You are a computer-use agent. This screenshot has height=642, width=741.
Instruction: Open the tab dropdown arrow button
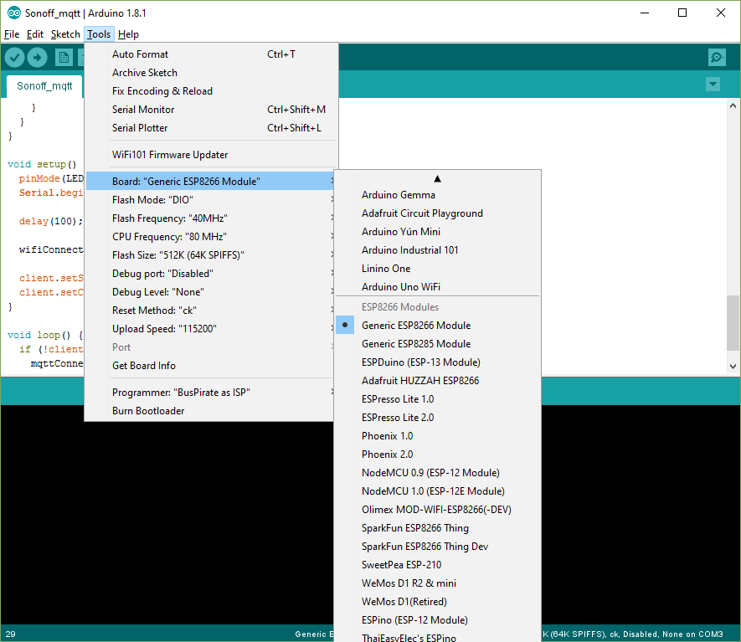pos(713,85)
